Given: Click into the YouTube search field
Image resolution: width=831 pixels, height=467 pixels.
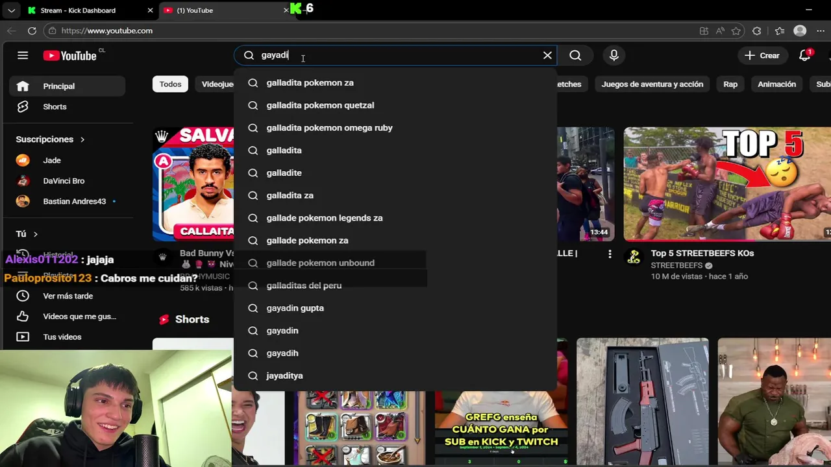Looking at the screenshot, I should [x=396, y=55].
